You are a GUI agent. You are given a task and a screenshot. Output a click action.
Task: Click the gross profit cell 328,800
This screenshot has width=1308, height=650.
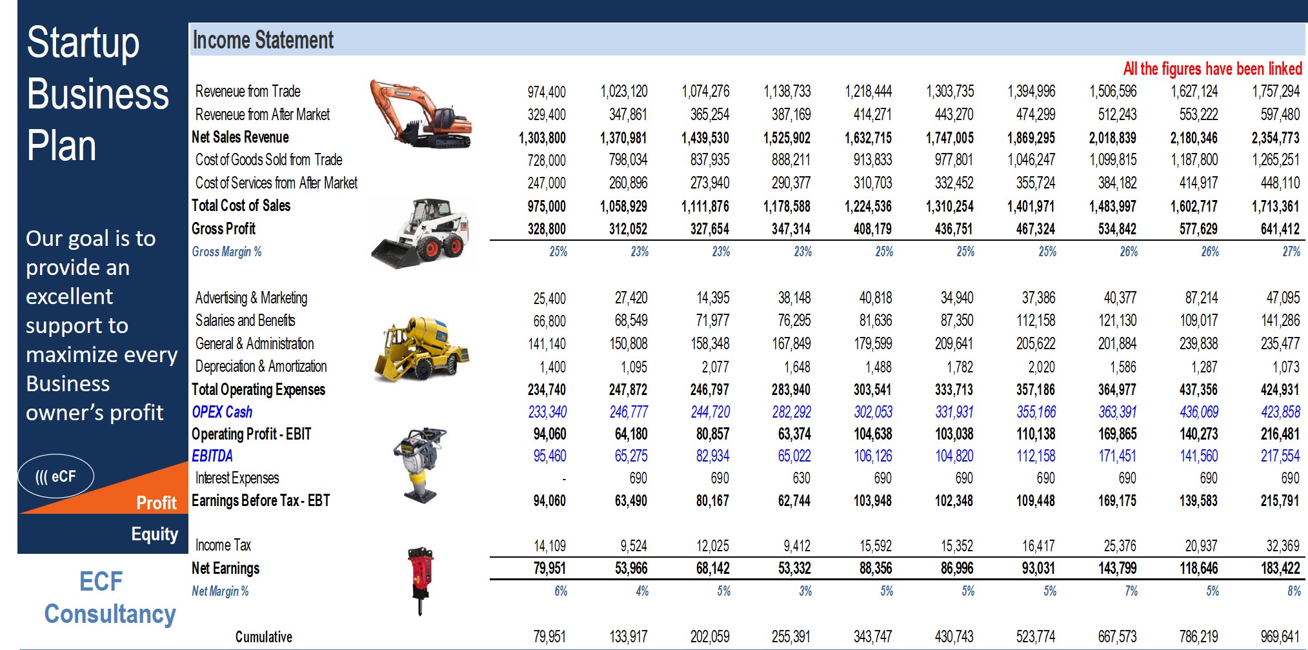click(x=547, y=229)
